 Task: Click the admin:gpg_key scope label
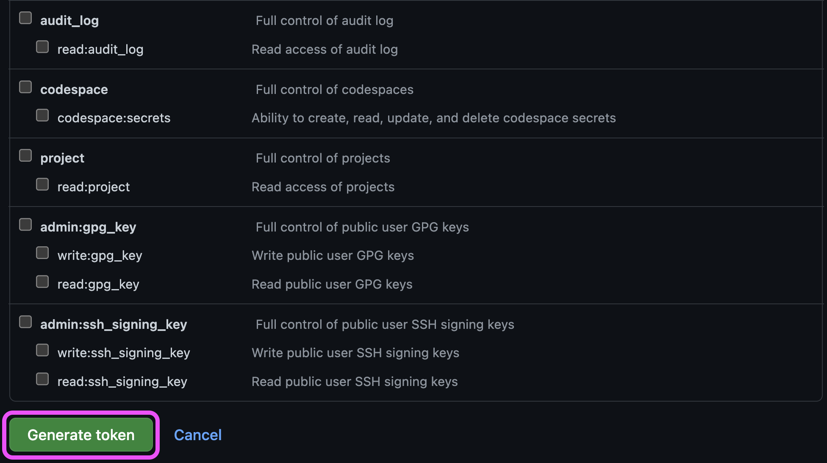point(88,227)
